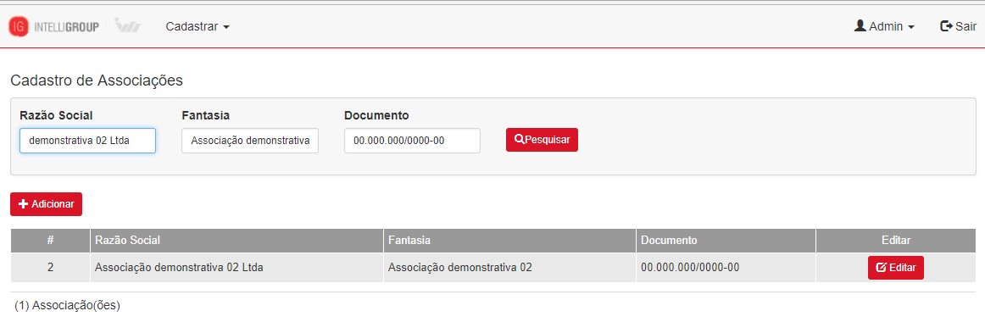The height and width of the screenshot is (322, 985).
Task: Click the 'Cadastro de Associações' heading
Action: [97, 80]
